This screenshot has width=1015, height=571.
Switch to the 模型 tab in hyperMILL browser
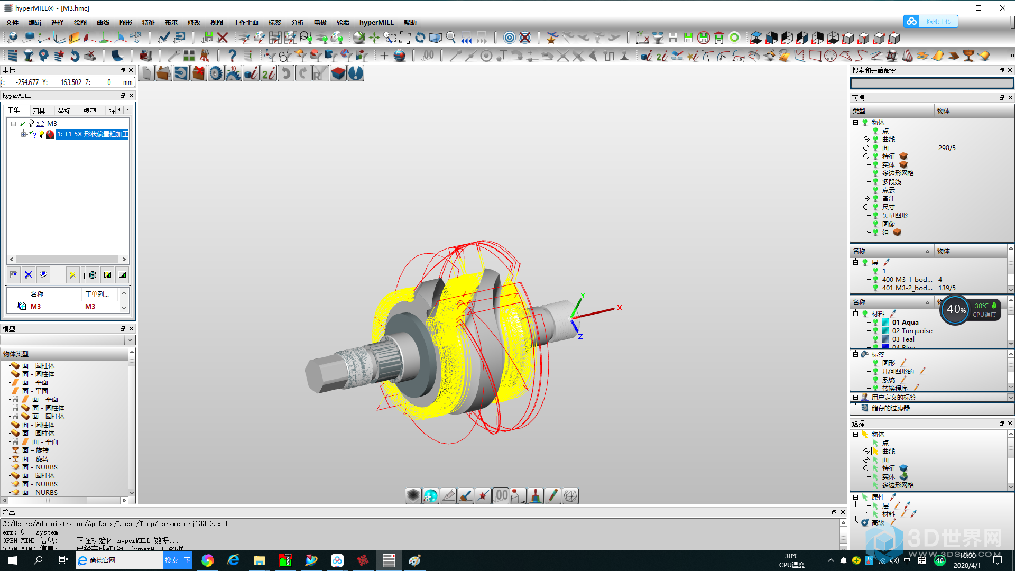90,110
